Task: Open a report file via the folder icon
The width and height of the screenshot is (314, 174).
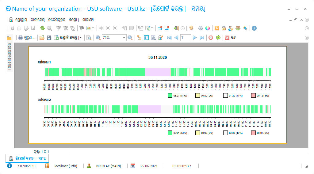Action: point(42,38)
